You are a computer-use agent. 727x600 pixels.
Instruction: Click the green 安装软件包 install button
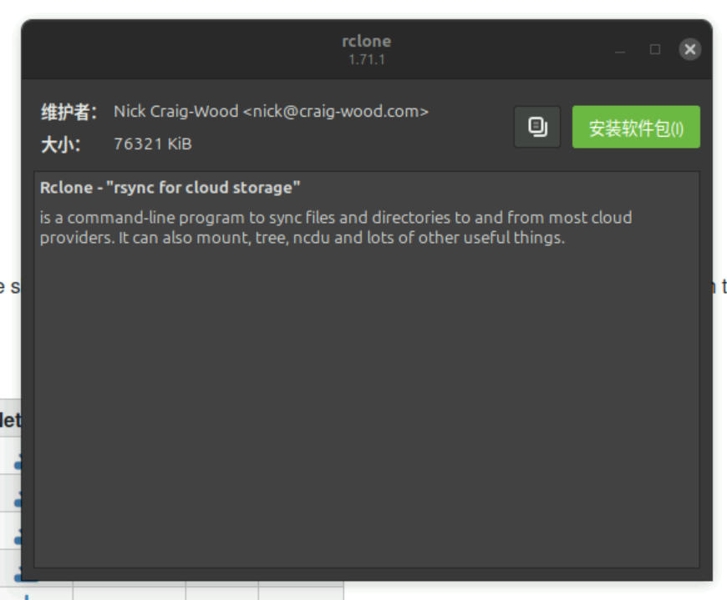click(635, 128)
